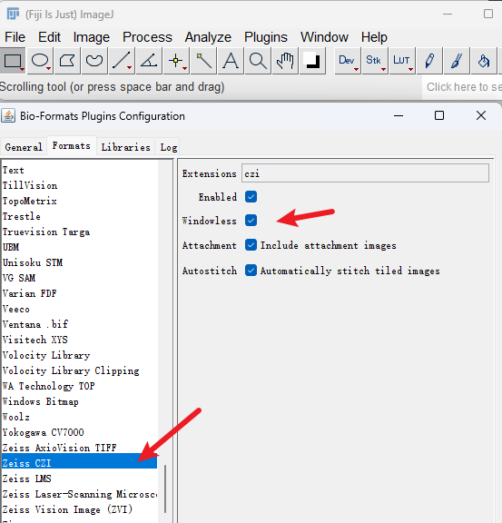Select the Straight Line tool

[122, 60]
